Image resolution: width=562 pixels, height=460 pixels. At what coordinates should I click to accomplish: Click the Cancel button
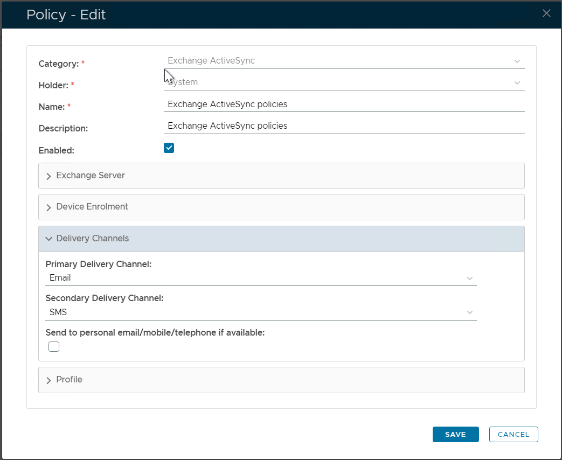(x=513, y=434)
